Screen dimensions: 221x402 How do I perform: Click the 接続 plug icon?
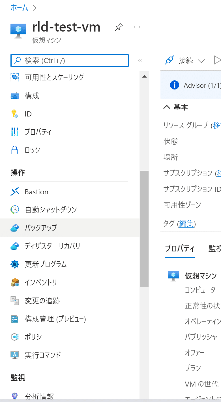pos(169,60)
